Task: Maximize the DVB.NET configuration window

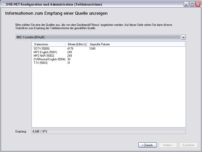Action: pos(192,4)
